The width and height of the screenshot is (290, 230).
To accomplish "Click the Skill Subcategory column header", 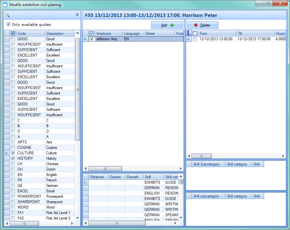I will point(206,164).
